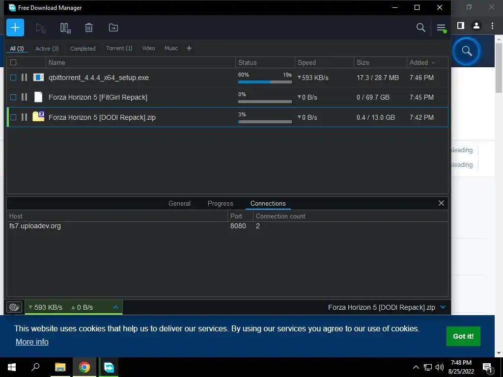Click the trash delete download icon

pyautogui.click(x=89, y=27)
